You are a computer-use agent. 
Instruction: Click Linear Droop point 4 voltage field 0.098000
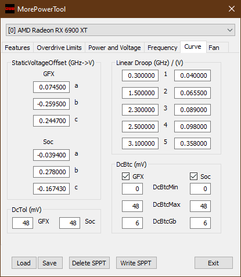192,127
